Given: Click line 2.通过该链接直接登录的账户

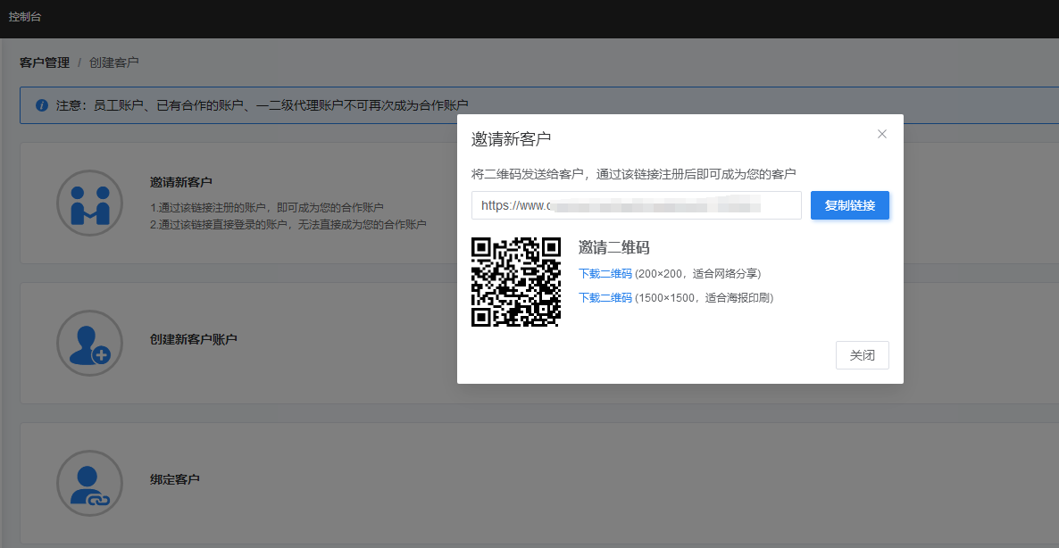Looking at the screenshot, I should click(288, 224).
